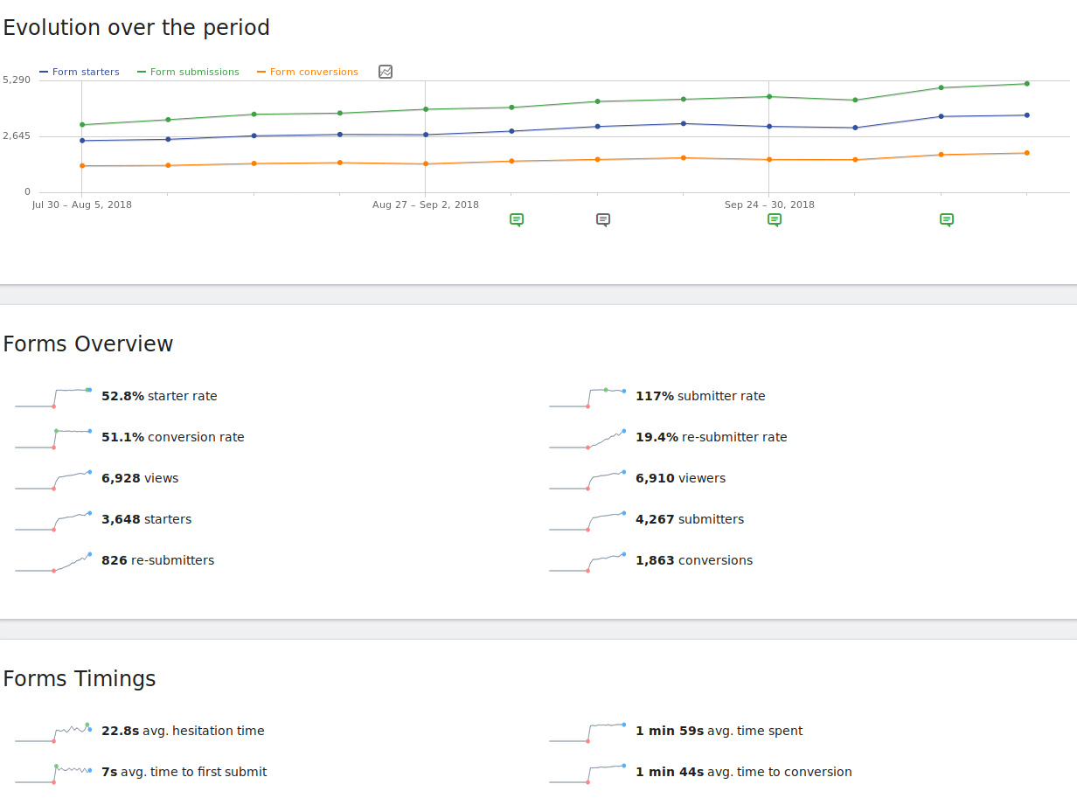Click the avg. time to conversion sparkline
Screen dimensions: 1077x805
click(587, 773)
